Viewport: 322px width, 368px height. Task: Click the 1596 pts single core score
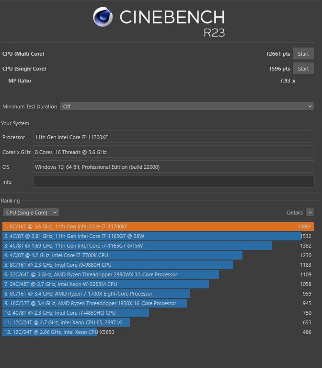tap(279, 69)
